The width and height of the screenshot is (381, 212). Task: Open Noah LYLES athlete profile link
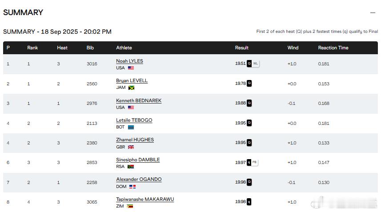pos(129,61)
